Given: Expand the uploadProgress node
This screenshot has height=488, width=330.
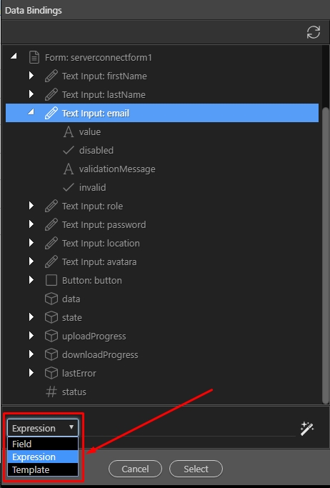Looking at the screenshot, I should tap(31, 336).
